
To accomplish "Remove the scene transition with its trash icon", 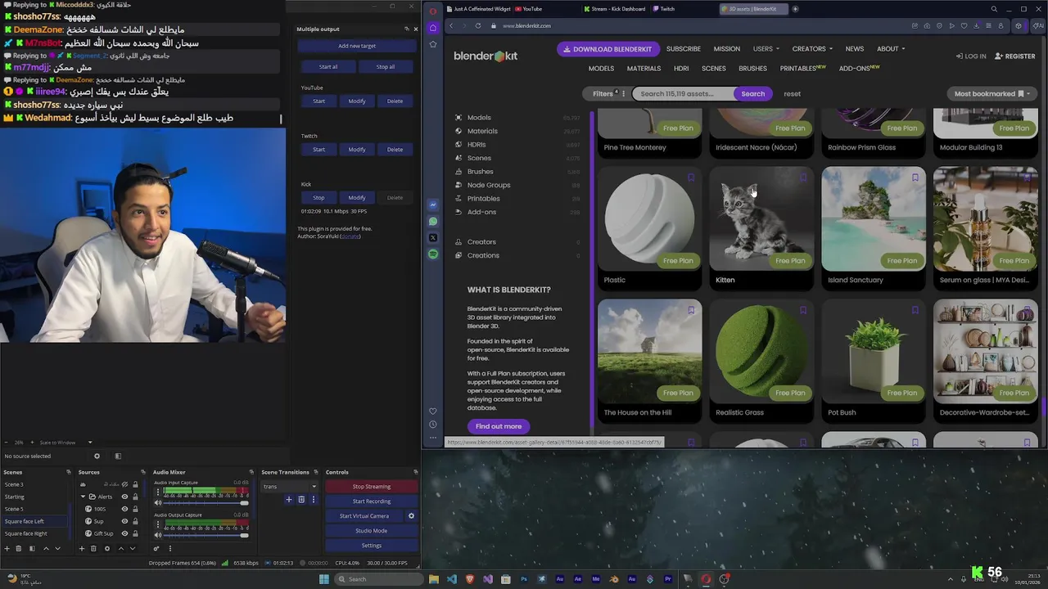I will click(301, 499).
